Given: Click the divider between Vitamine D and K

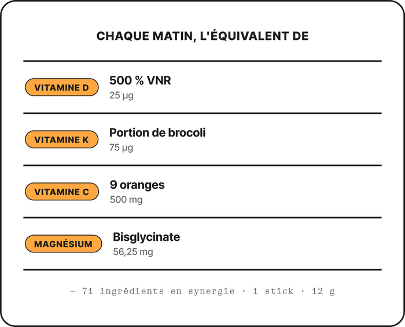Looking at the screenshot, I should 203,113.
